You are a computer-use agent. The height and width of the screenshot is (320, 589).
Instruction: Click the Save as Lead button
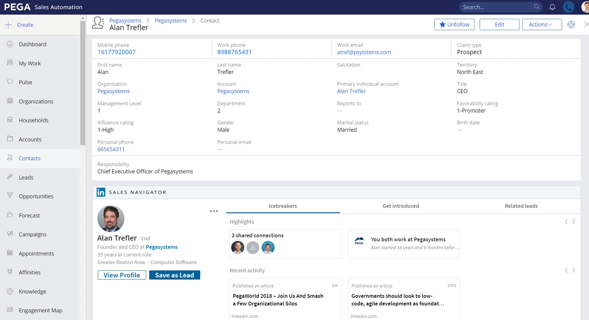174,275
